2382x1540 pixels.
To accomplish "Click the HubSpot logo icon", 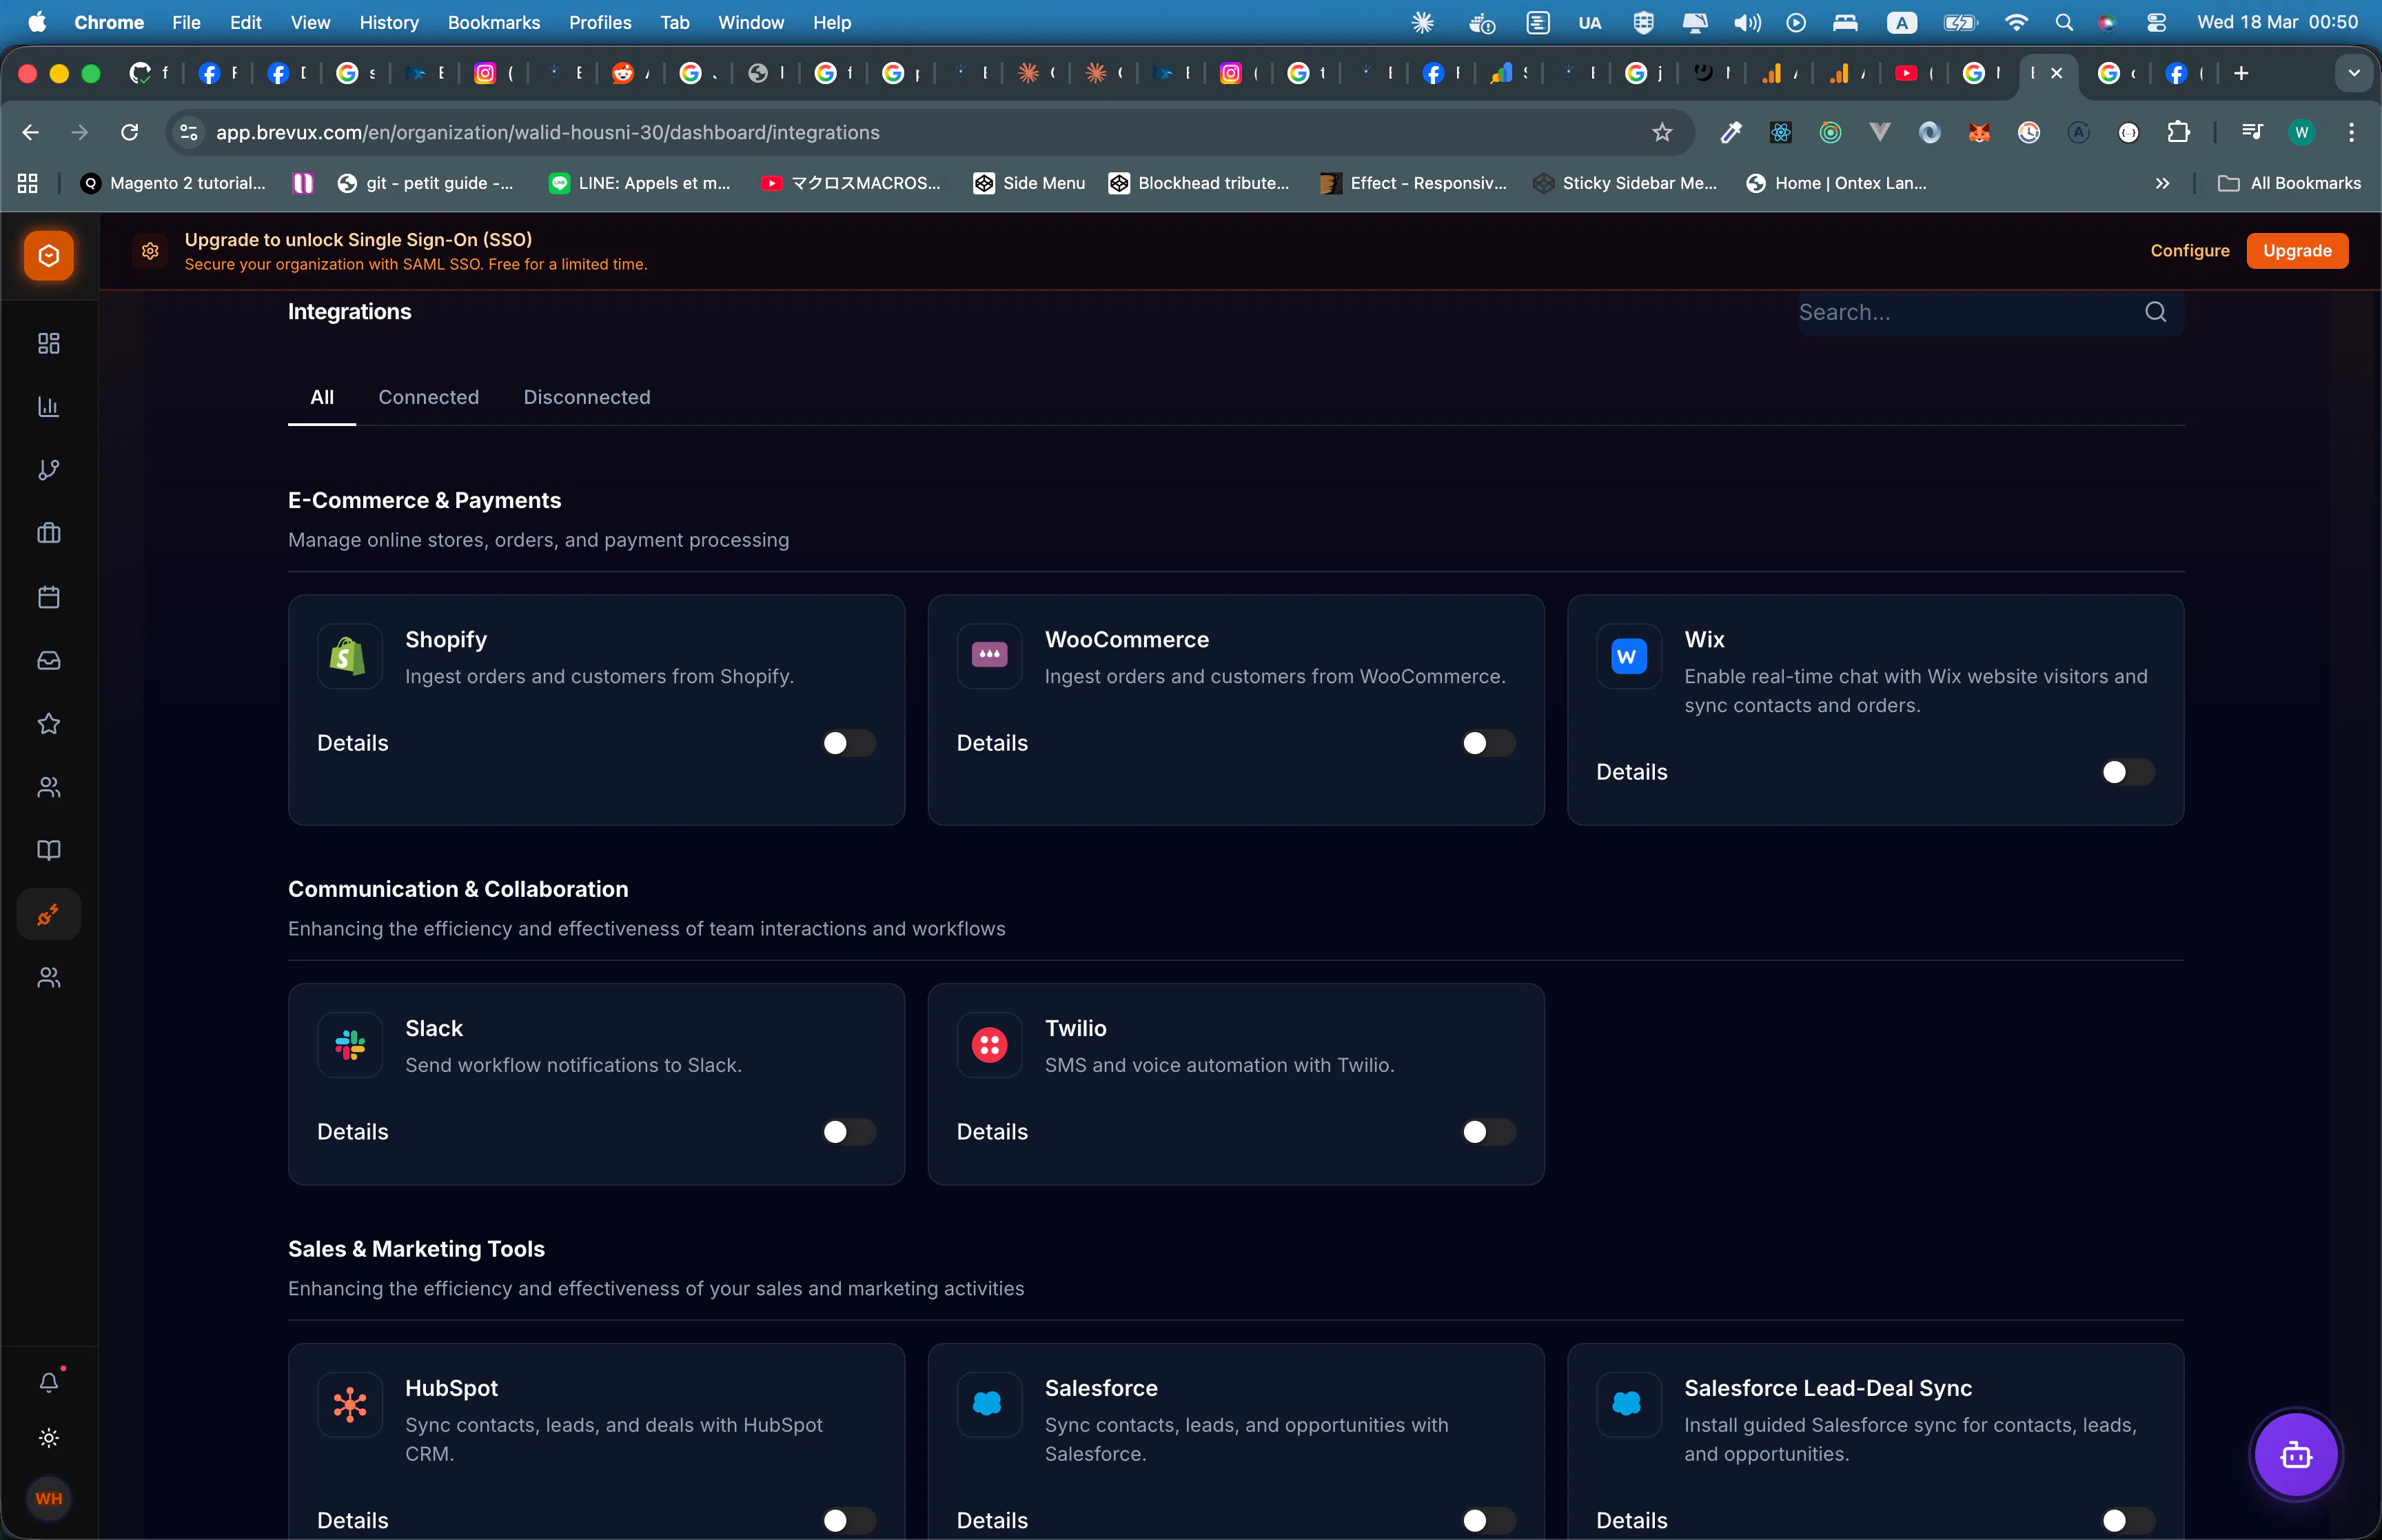I will pos(349,1405).
